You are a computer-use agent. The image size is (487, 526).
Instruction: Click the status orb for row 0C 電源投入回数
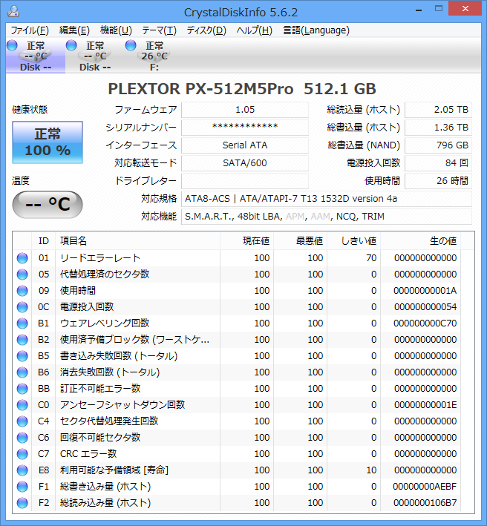click(22, 307)
